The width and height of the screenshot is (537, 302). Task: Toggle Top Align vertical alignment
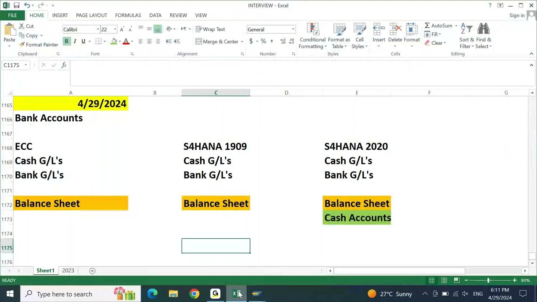[141, 29]
